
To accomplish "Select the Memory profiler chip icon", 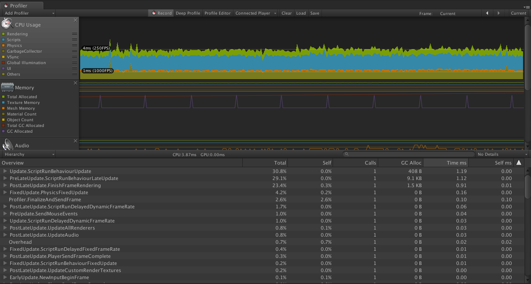I will [x=7, y=87].
